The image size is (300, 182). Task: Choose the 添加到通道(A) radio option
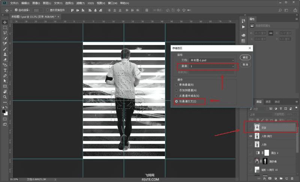pyautogui.click(x=177, y=90)
